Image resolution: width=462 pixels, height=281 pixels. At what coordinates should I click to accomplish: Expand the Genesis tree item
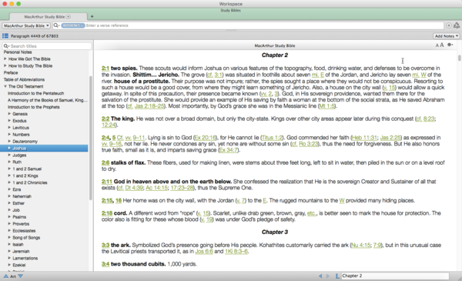(x=9, y=114)
